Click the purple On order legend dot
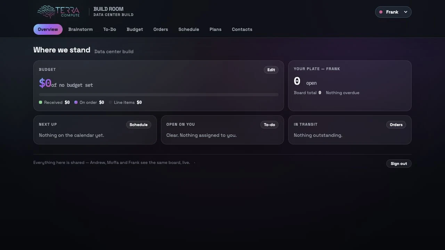445x250 pixels. coord(76,102)
